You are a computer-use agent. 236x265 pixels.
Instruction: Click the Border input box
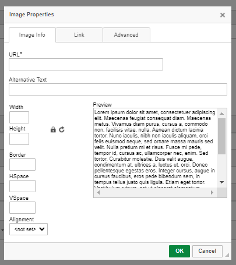coord(22,164)
